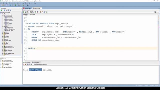Switch to the Query Builder tab

32,14
